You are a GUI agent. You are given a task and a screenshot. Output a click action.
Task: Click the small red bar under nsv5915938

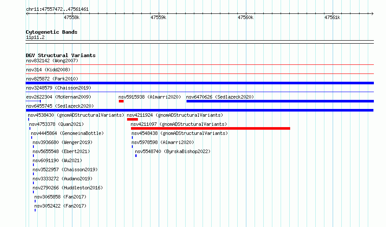click(x=121, y=101)
